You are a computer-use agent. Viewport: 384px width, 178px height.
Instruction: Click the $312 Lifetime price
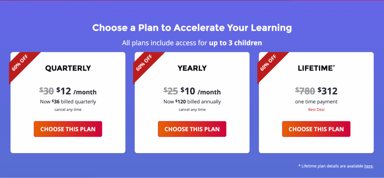pyautogui.click(x=327, y=91)
